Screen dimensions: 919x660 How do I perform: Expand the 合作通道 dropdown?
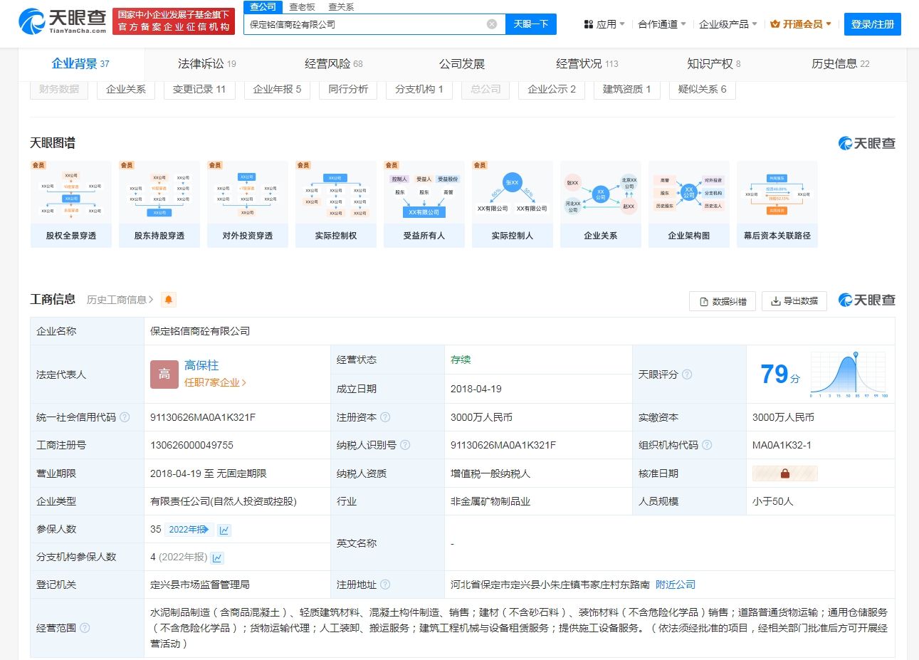pos(662,24)
